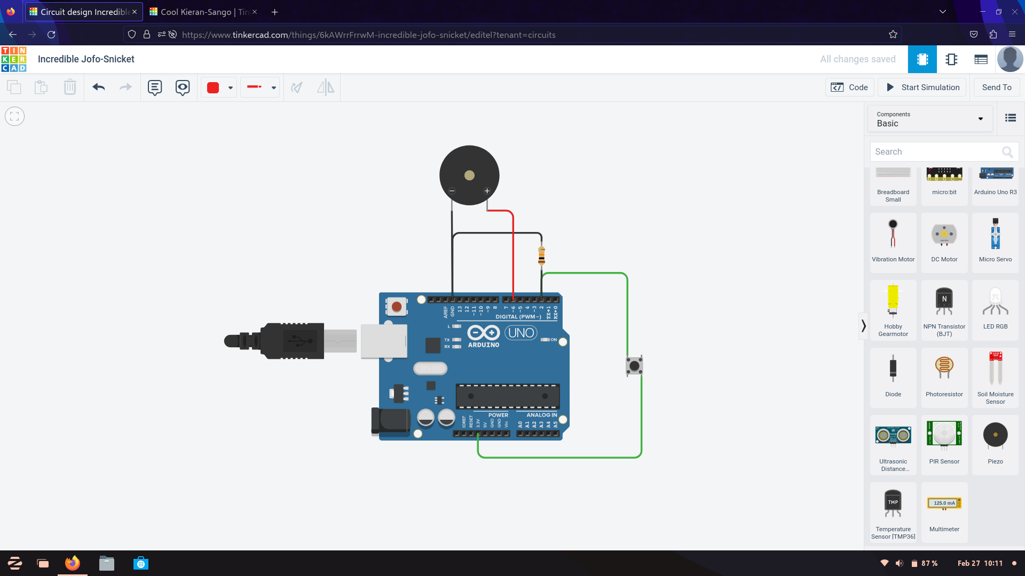Viewport: 1025px width, 576px height.
Task: Mirror the selected component
Action: (x=326, y=87)
